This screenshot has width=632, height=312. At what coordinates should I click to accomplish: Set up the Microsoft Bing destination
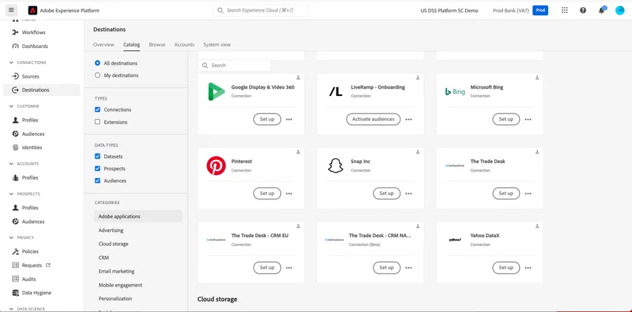pyautogui.click(x=506, y=119)
